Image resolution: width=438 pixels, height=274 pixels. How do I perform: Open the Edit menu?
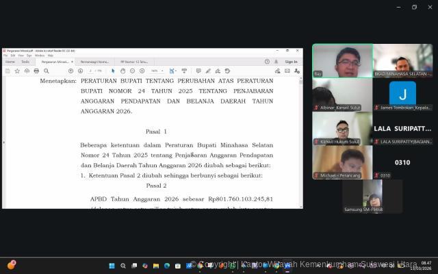[14, 55]
